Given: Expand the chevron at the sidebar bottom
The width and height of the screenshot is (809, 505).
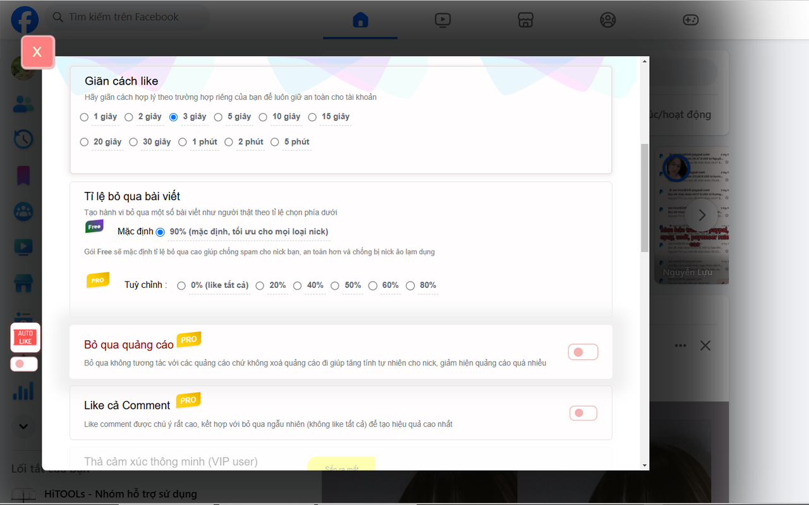Looking at the screenshot, I should pos(23,426).
